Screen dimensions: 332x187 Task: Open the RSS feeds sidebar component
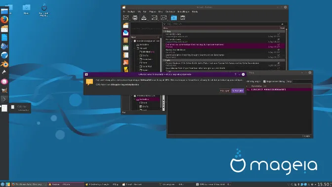(x=126, y=62)
